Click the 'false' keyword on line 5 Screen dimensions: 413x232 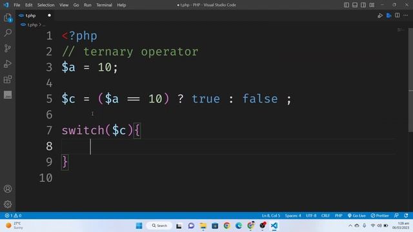[260, 99]
